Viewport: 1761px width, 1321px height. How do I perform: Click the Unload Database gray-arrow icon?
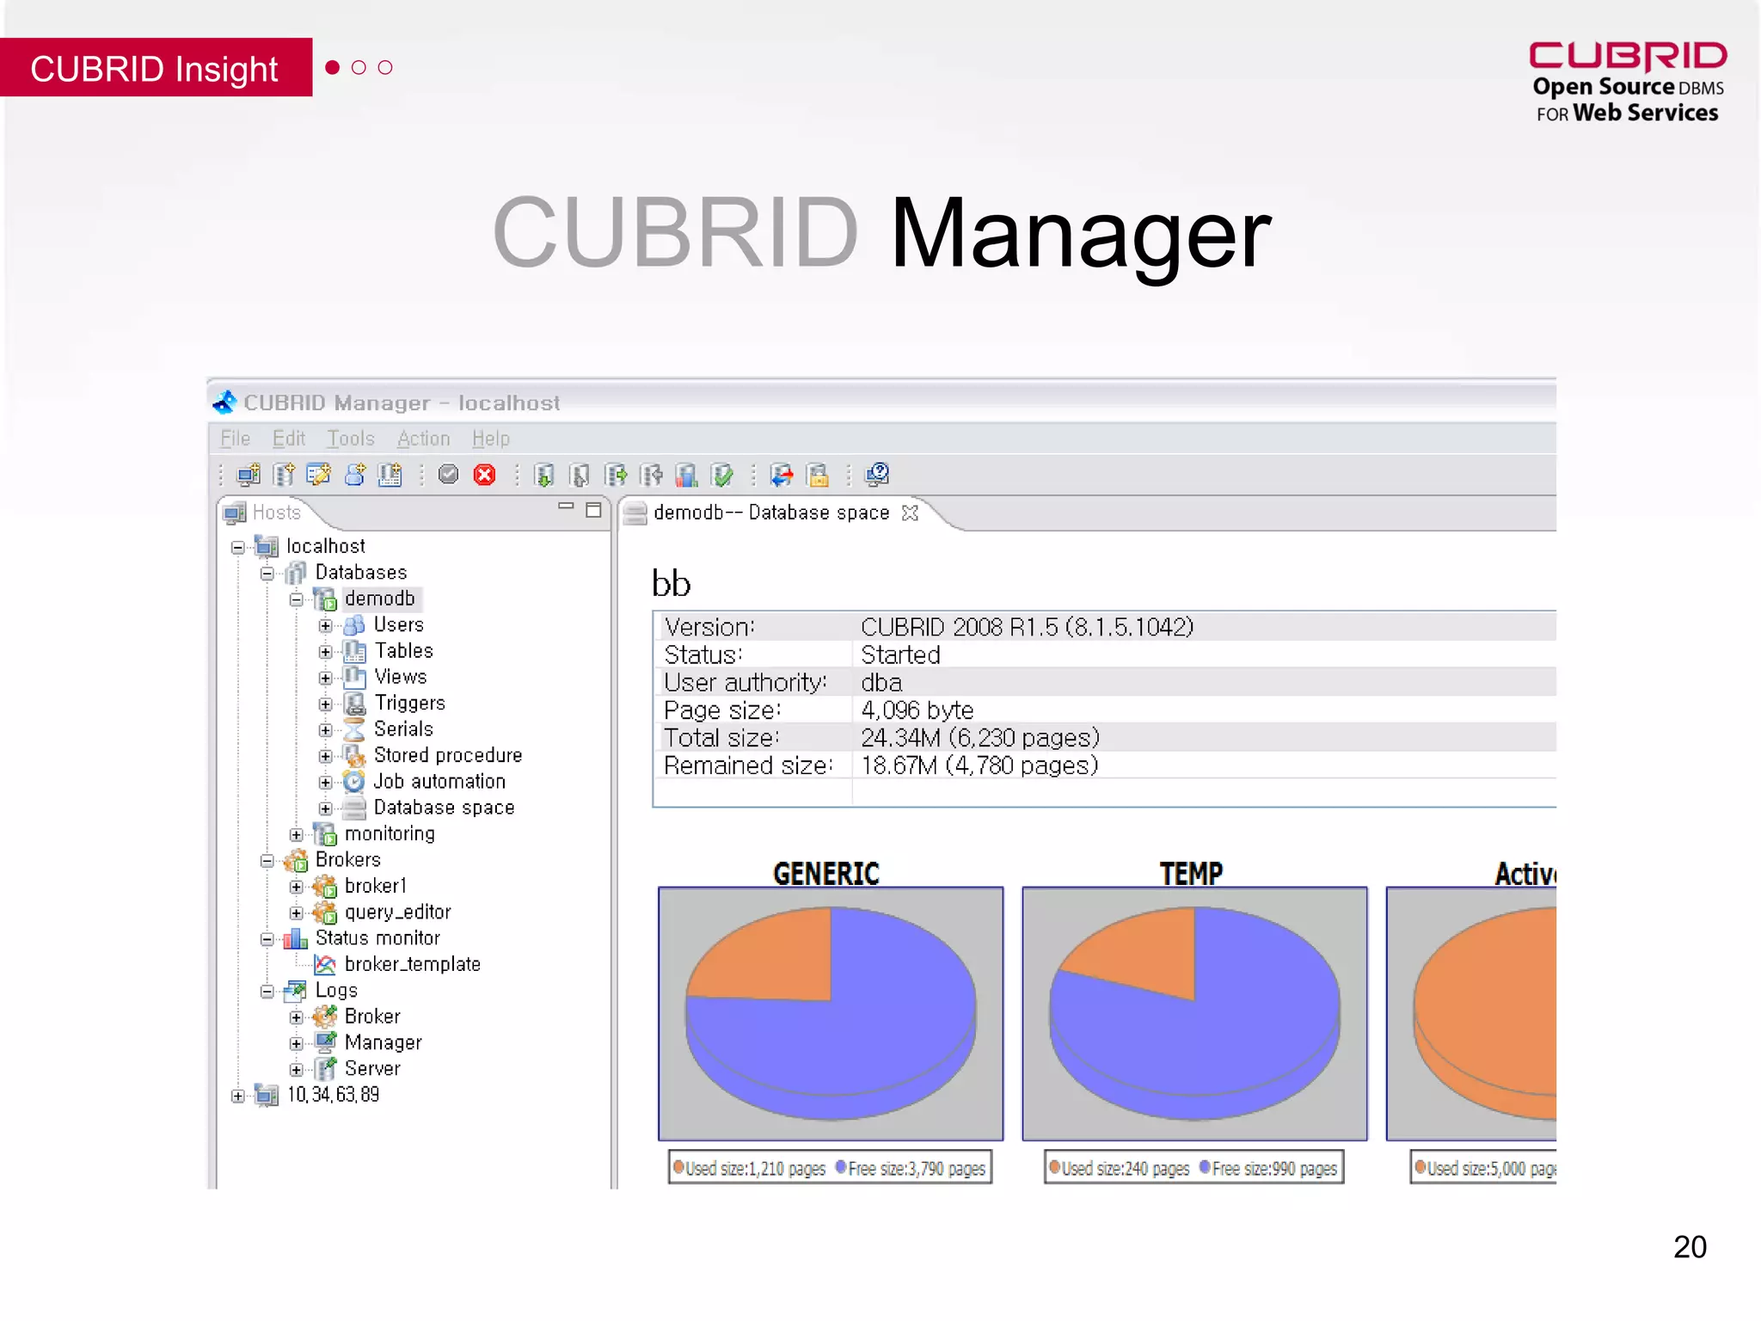pos(580,474)
